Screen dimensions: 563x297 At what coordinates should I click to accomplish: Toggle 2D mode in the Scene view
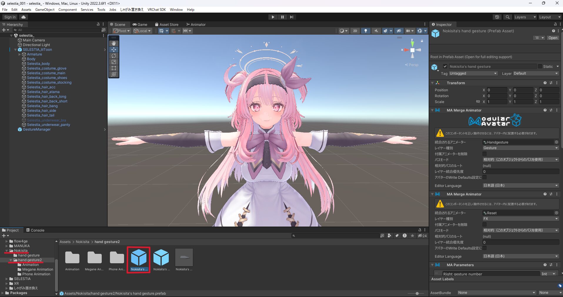tap(355, 31)
